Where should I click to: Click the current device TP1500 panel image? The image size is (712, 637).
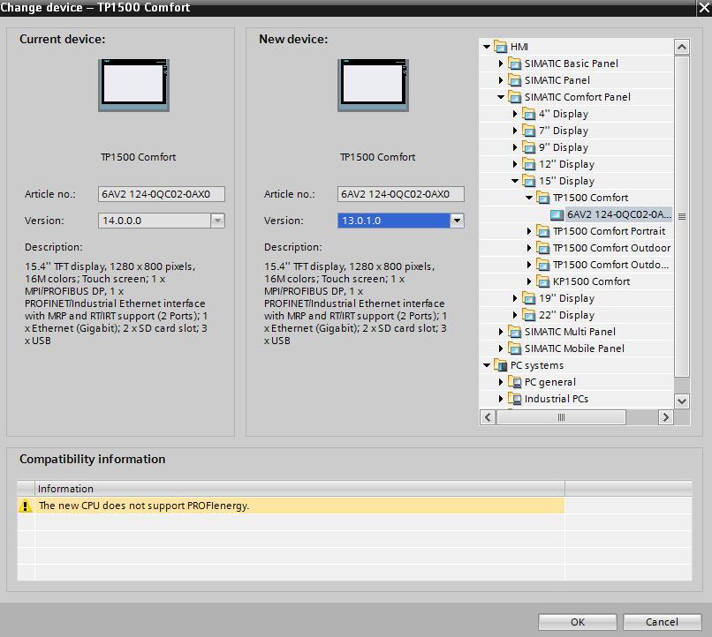click(134, 86)
